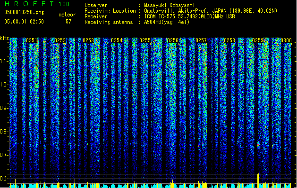Click the 0.6 frequency axis label
The width and height of the screenshot is (297, 188).
pos(4,179)
